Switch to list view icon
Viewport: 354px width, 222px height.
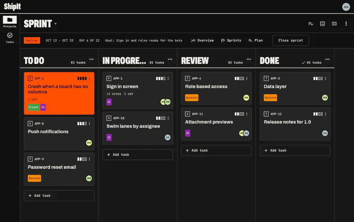[323, 24]
